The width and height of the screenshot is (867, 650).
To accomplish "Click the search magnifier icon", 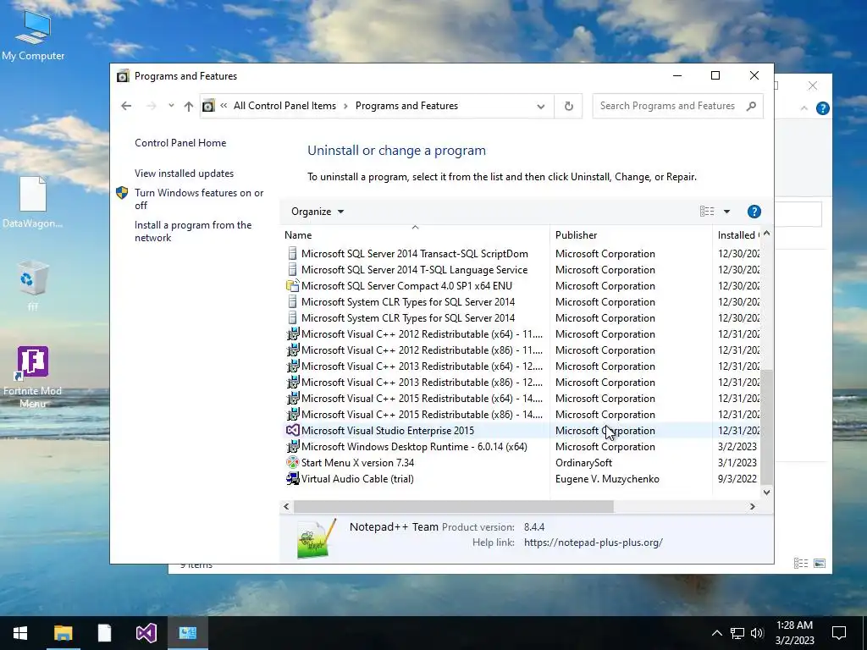I will tap(751, 106).
